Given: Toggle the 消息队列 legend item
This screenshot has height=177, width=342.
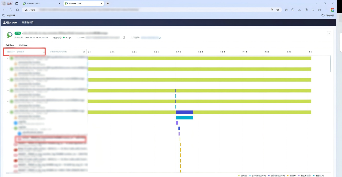Looking at the screenshot, I should 318,175.
